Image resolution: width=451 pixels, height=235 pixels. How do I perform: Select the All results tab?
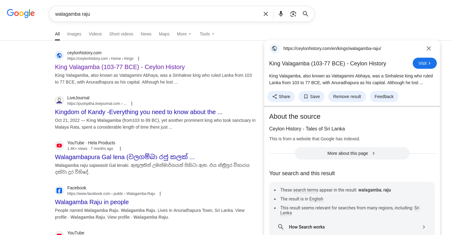tap(57, 34)
